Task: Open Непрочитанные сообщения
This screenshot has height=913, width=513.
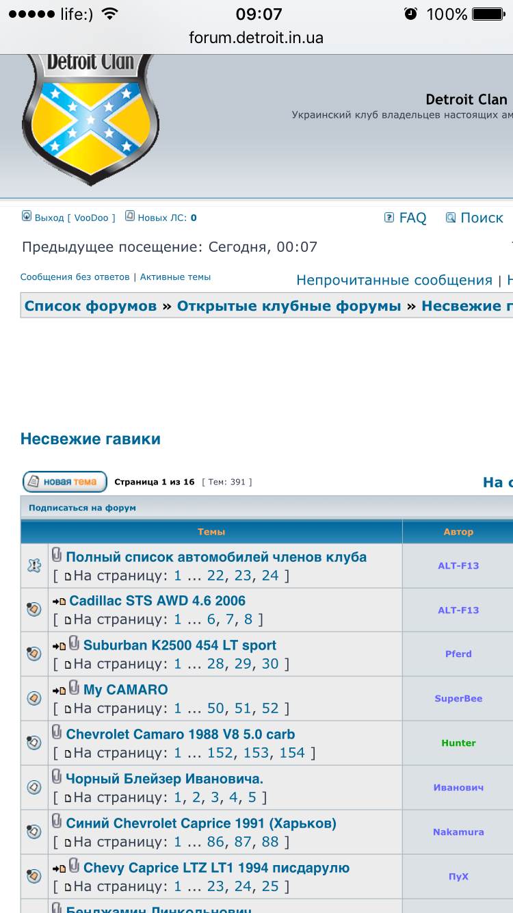Action: pyautogui.click(x=394, y=280)
